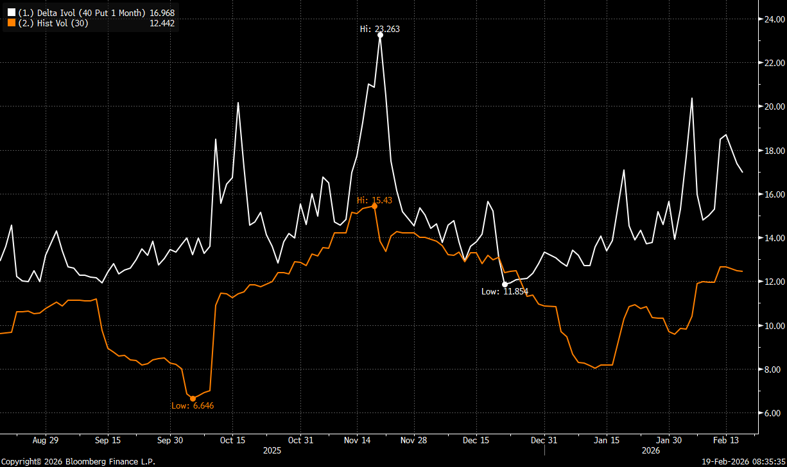Click the orange high point marker at 15.43
This screenshot has height=467, width=787.
pos(374,206)
